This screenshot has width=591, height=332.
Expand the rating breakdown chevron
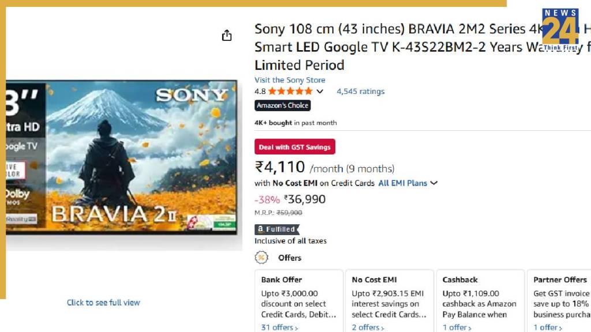point(320,90)
